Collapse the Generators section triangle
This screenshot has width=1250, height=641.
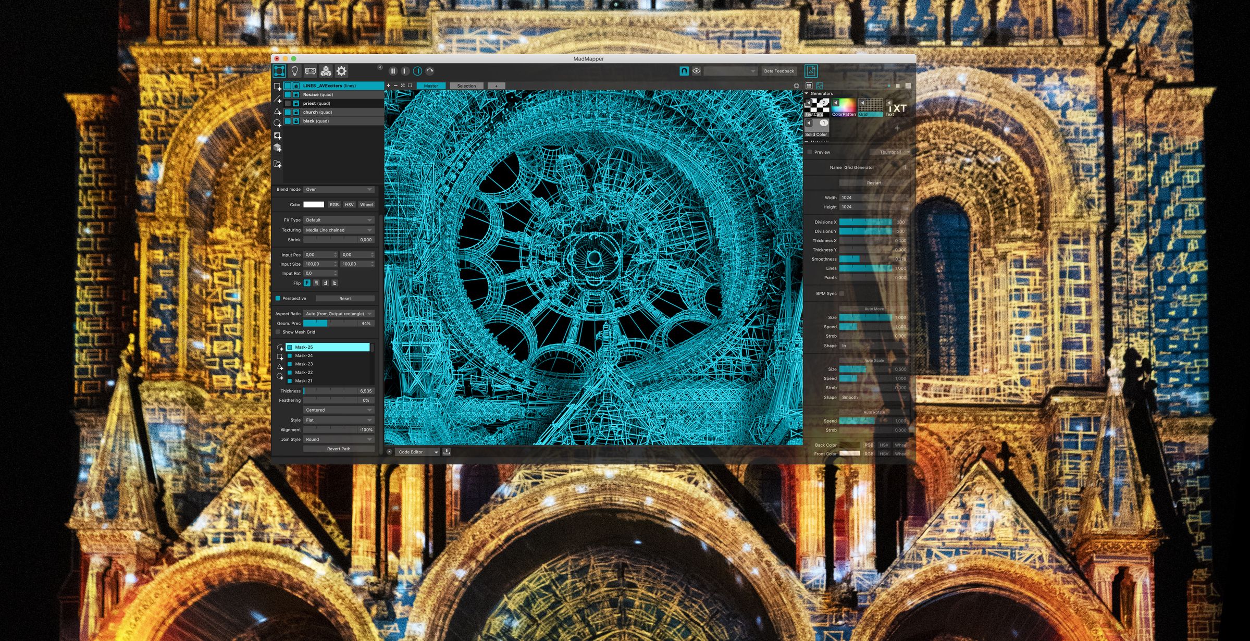[807, 94]
